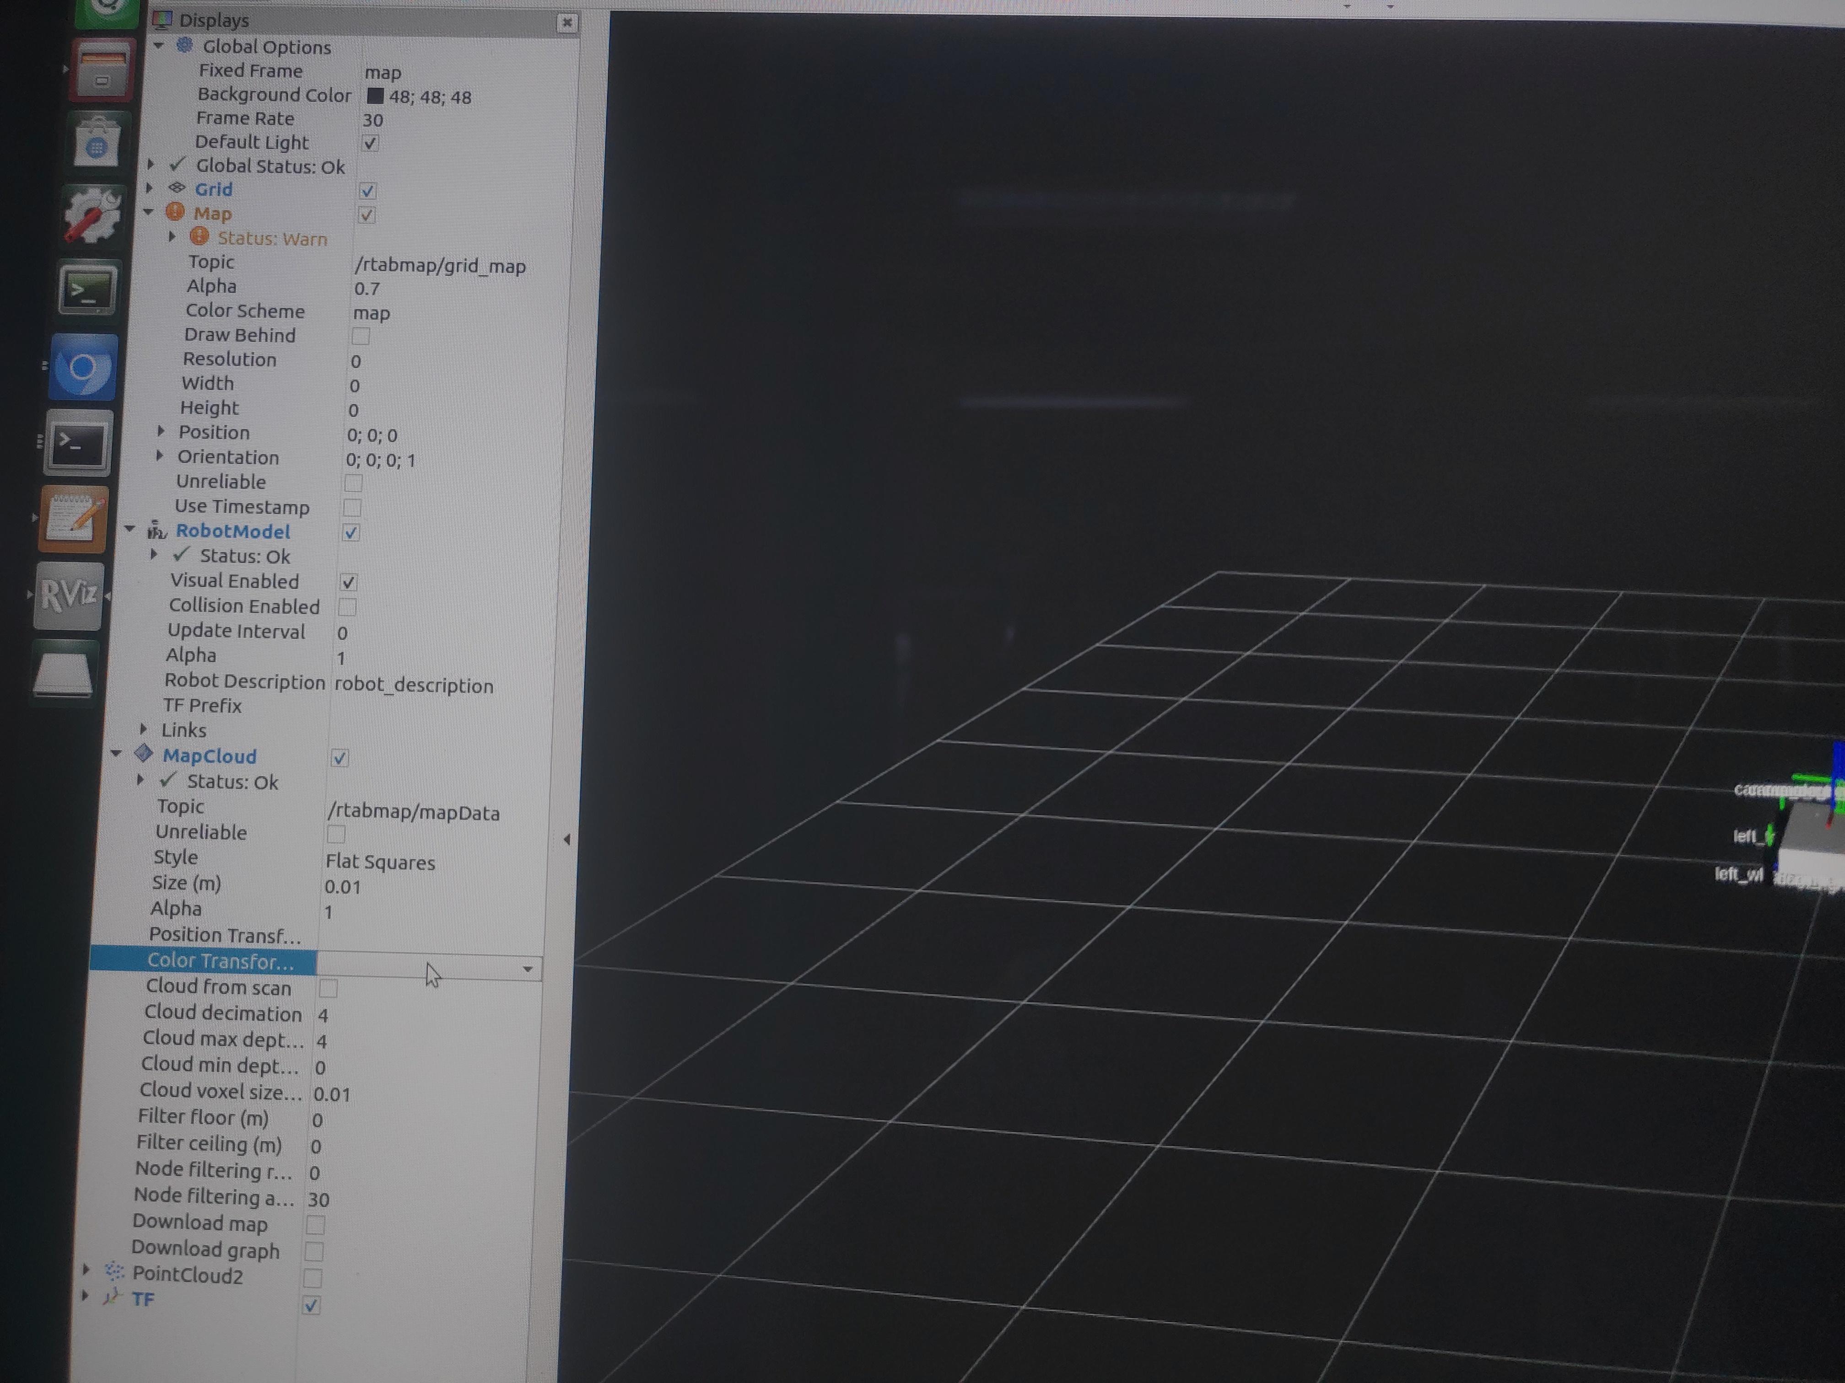Open the dark terminal dock icon
The height and width of the screenshot is (1383, 1845).
77,443
